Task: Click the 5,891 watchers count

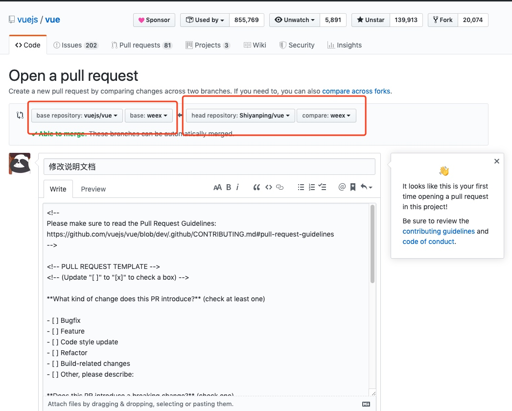Action: pos(333,20)
